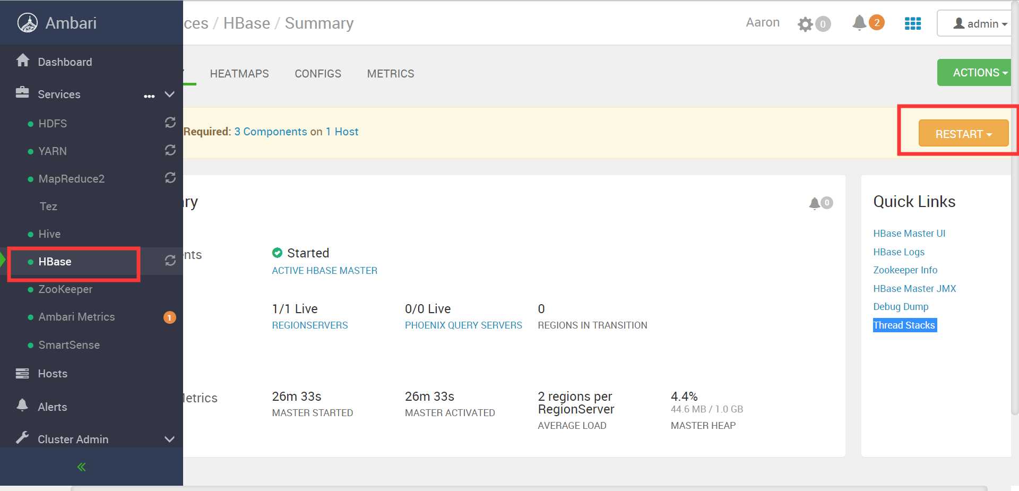Click HBase restart-required refresh icon
The image size is (1019, 491).
pos(170,261)
